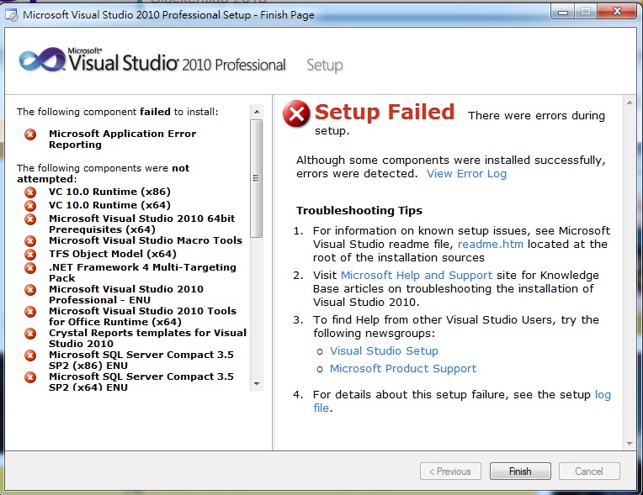
Task: Select 'Microsoft Visual Studio Macro Tools' entry
Action: pos(146,240)
